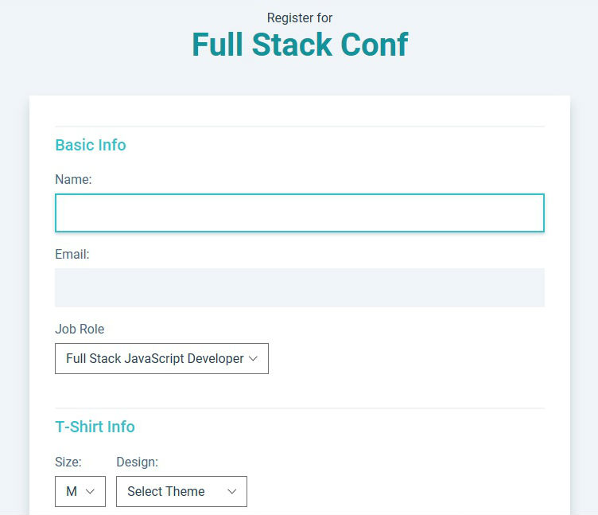Click the T-Shirt Info section heading

pyautogui.click(x=95, y=427)
